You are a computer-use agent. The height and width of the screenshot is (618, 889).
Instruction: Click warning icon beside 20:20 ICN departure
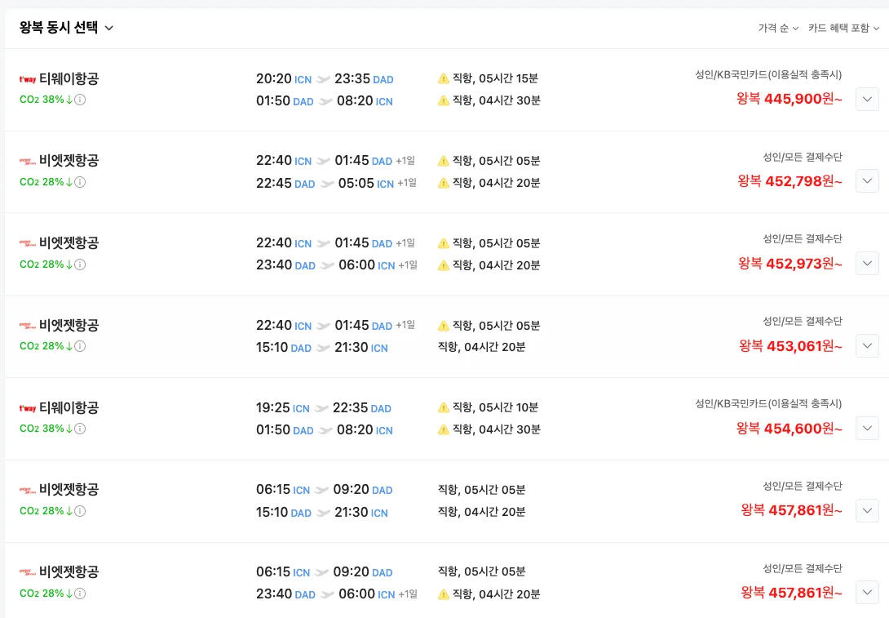click(x=444, y=78)
